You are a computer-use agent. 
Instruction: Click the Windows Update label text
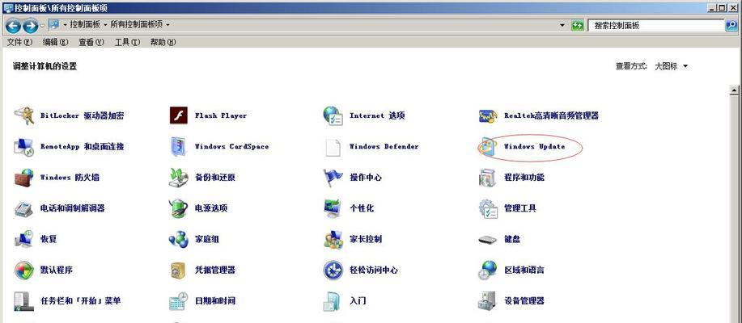tap(534, 146)
